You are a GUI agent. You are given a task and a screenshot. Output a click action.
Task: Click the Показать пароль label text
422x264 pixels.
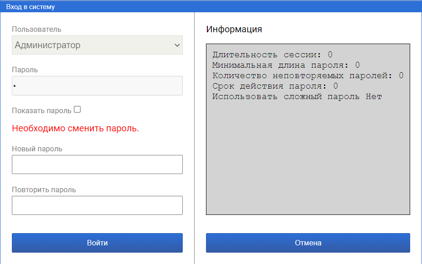(41, 110)
